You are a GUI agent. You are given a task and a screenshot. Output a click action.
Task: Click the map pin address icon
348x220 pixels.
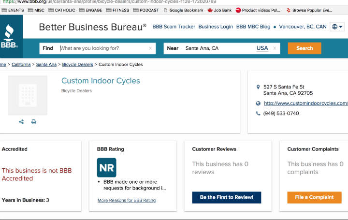(x=258, y=87)
